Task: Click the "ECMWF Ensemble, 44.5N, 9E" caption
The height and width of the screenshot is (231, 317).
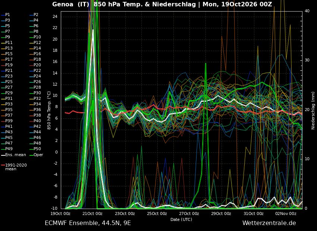Action: pyautogui.click(x=88, y=223)
